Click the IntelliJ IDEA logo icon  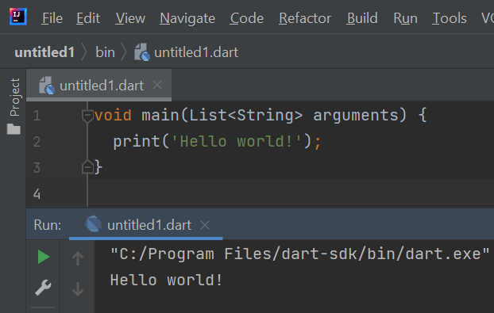click(18, 17)
